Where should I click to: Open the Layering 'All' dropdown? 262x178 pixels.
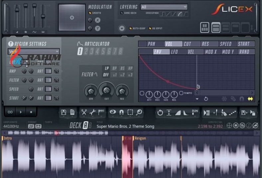(x=164, y=7)
